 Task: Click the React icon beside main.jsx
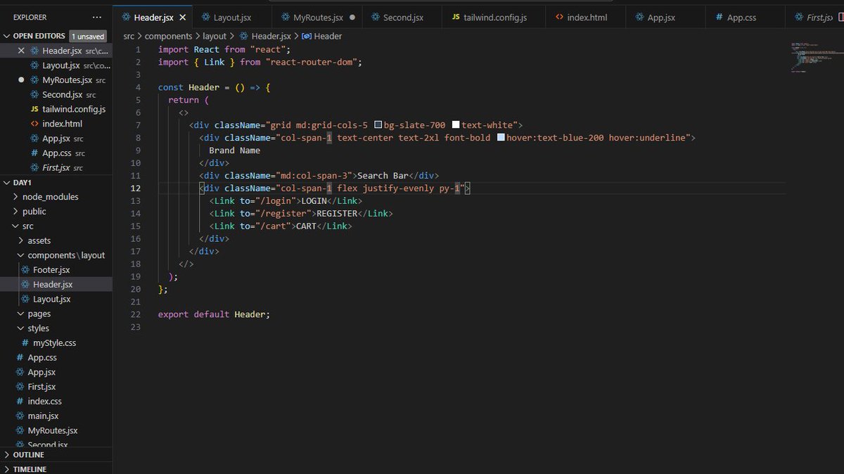pyautogui.click(x=20, y=416)
